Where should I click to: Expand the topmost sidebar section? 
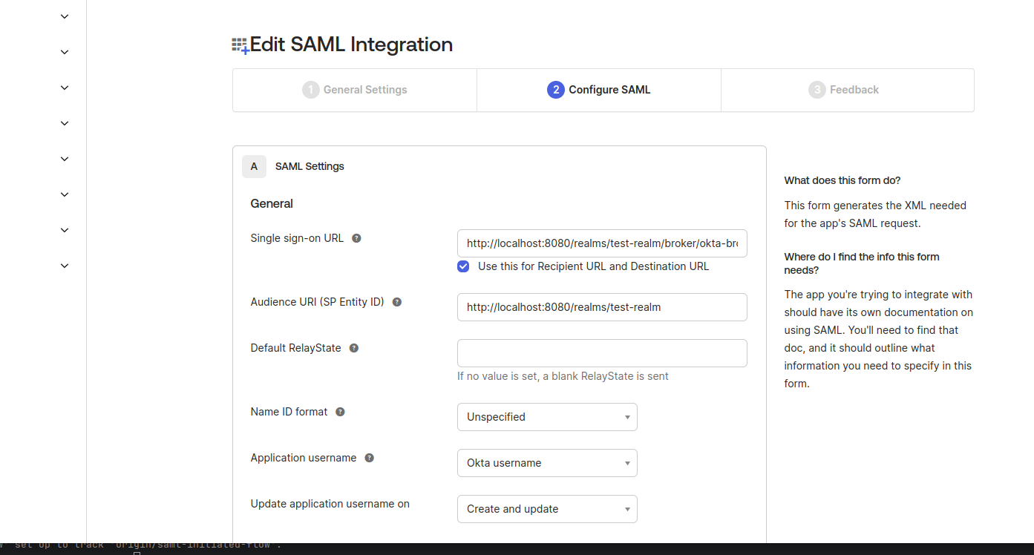(x=64, y=16)
